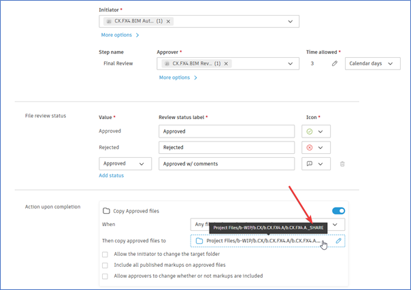The height and width of the screenshot is (290, 411).
Task: Click the folder icon in target path field
Action: pos(199,241)
